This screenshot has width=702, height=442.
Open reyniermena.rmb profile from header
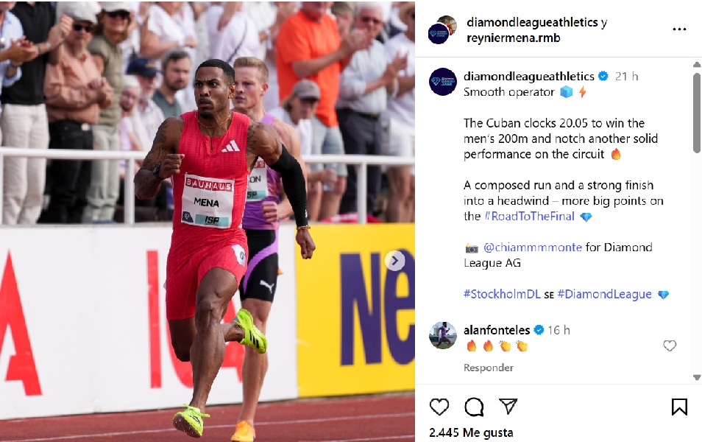click(x=513, y=38)
